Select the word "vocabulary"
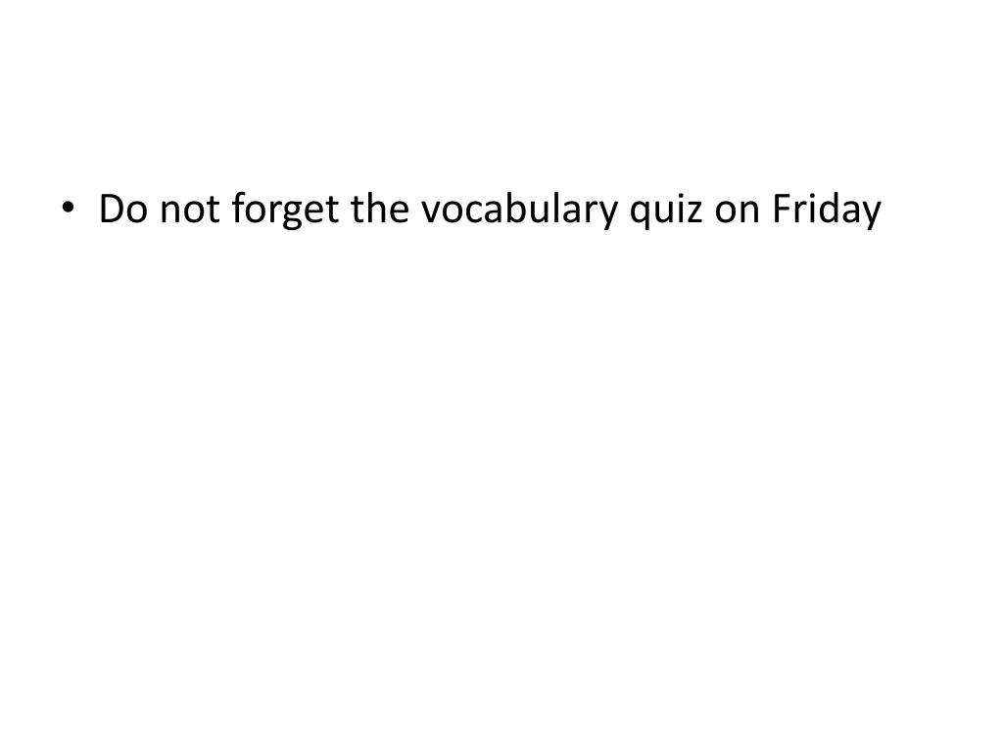 (519, 211)
